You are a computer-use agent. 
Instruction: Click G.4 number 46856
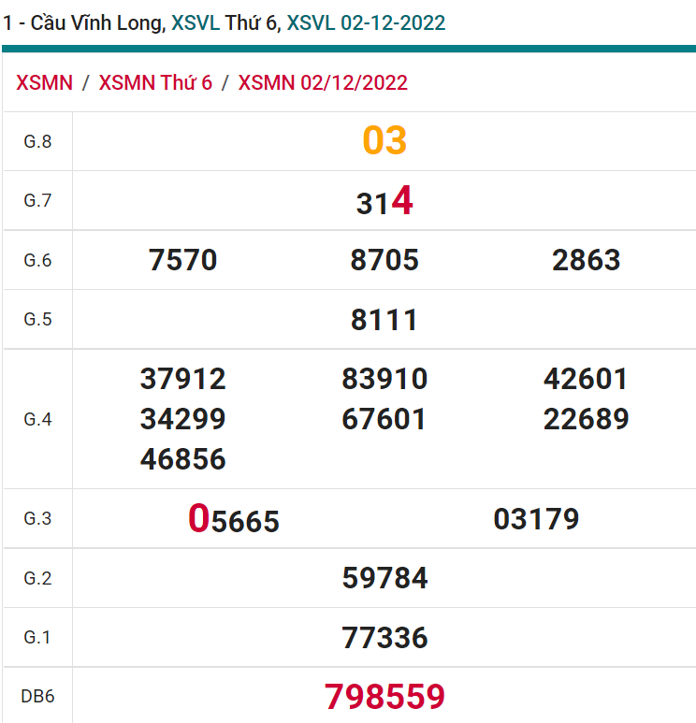pos(183,459)
